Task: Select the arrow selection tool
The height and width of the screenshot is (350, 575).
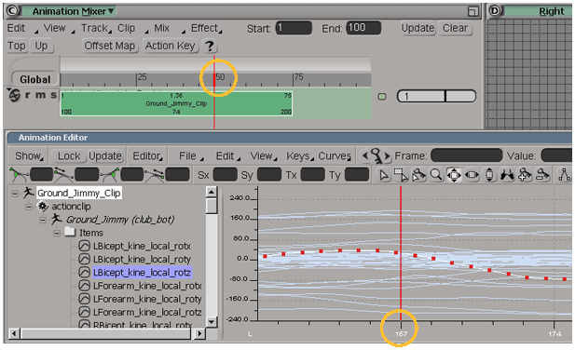Action: point(384,175)
